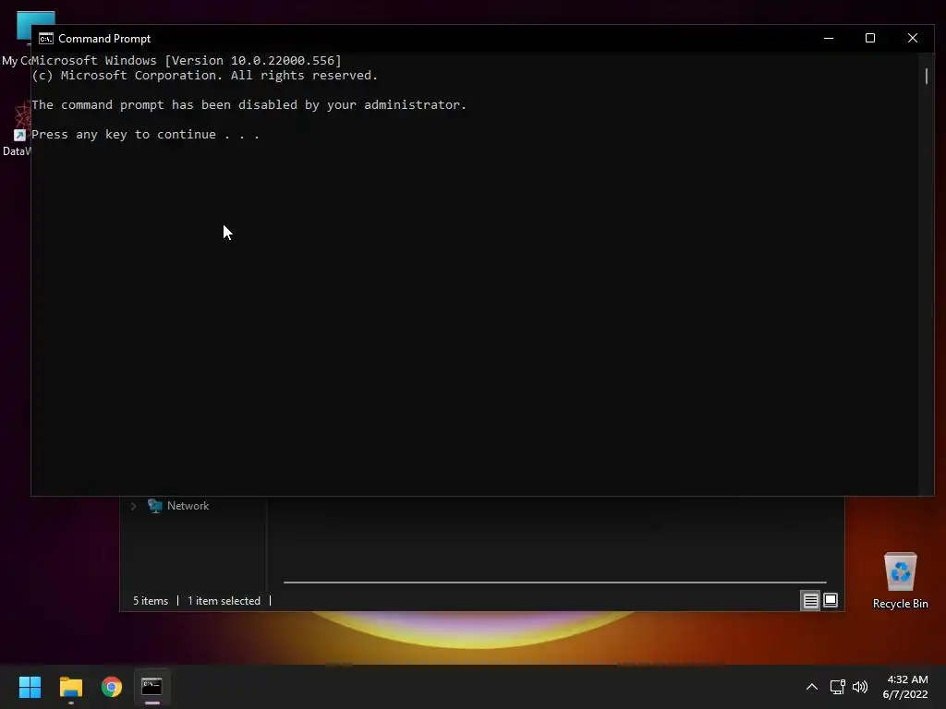The image size is (946, 709).
Task: Launch Google Chrome from the taskbar
Action: (112, 687)
